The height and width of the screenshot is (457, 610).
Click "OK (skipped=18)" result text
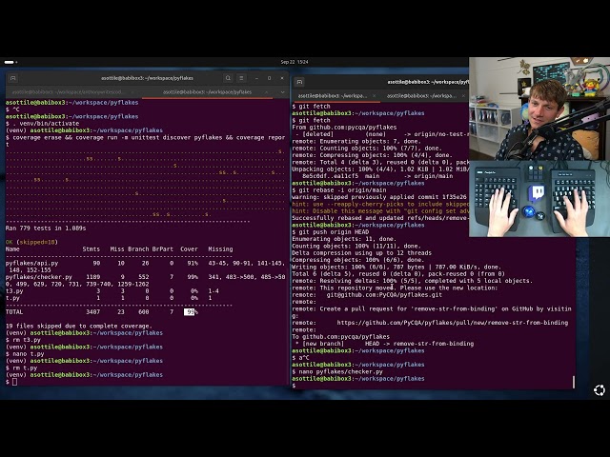coord(31,242)
